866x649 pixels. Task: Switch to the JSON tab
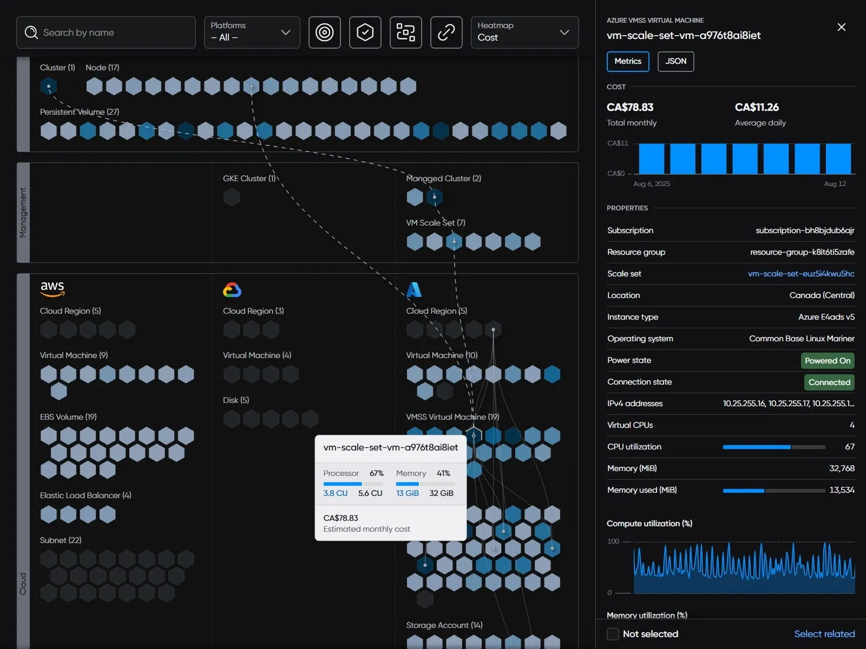coord(676,61)
